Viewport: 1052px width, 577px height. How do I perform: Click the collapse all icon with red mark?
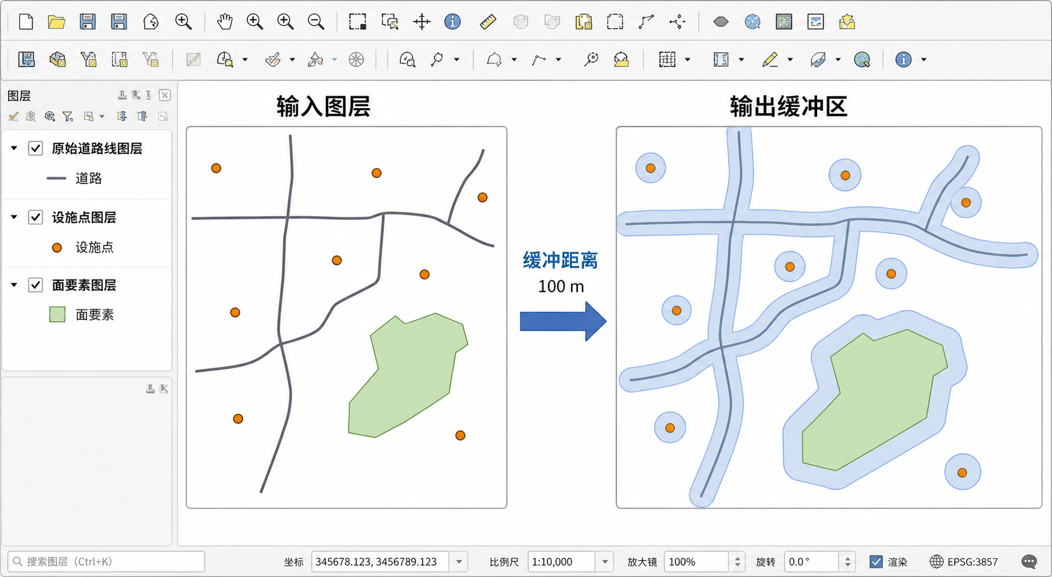tap(142, 116)
